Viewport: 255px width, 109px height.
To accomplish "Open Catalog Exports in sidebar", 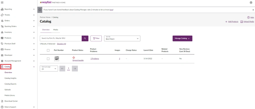I will (x=10, y=84).
